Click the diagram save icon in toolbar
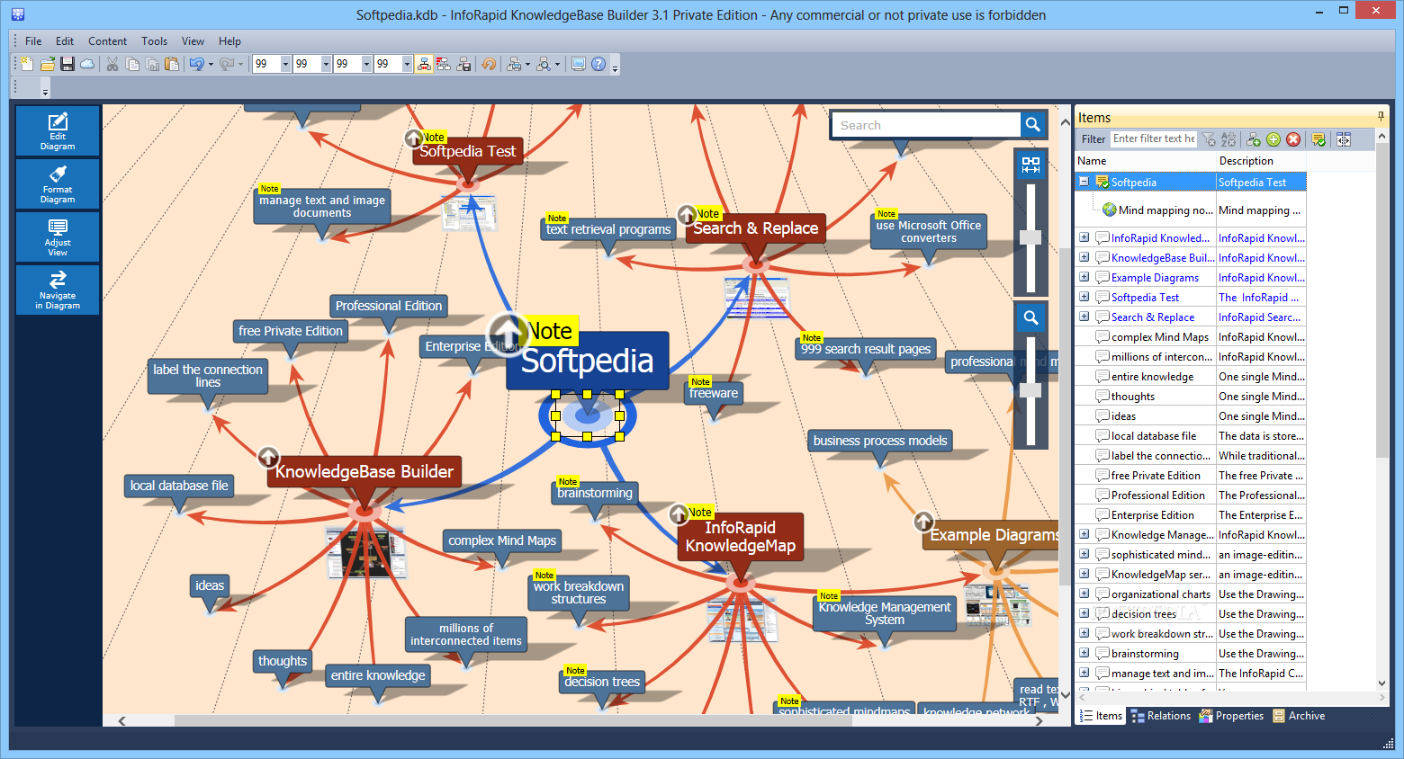This screenshot has width=1404, height=759. tap(463, 64)
